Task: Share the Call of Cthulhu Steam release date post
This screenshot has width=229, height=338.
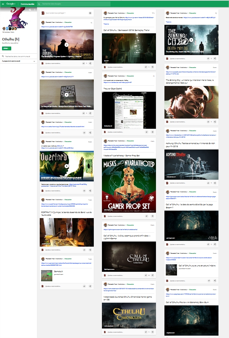Action: pos(215,245)
